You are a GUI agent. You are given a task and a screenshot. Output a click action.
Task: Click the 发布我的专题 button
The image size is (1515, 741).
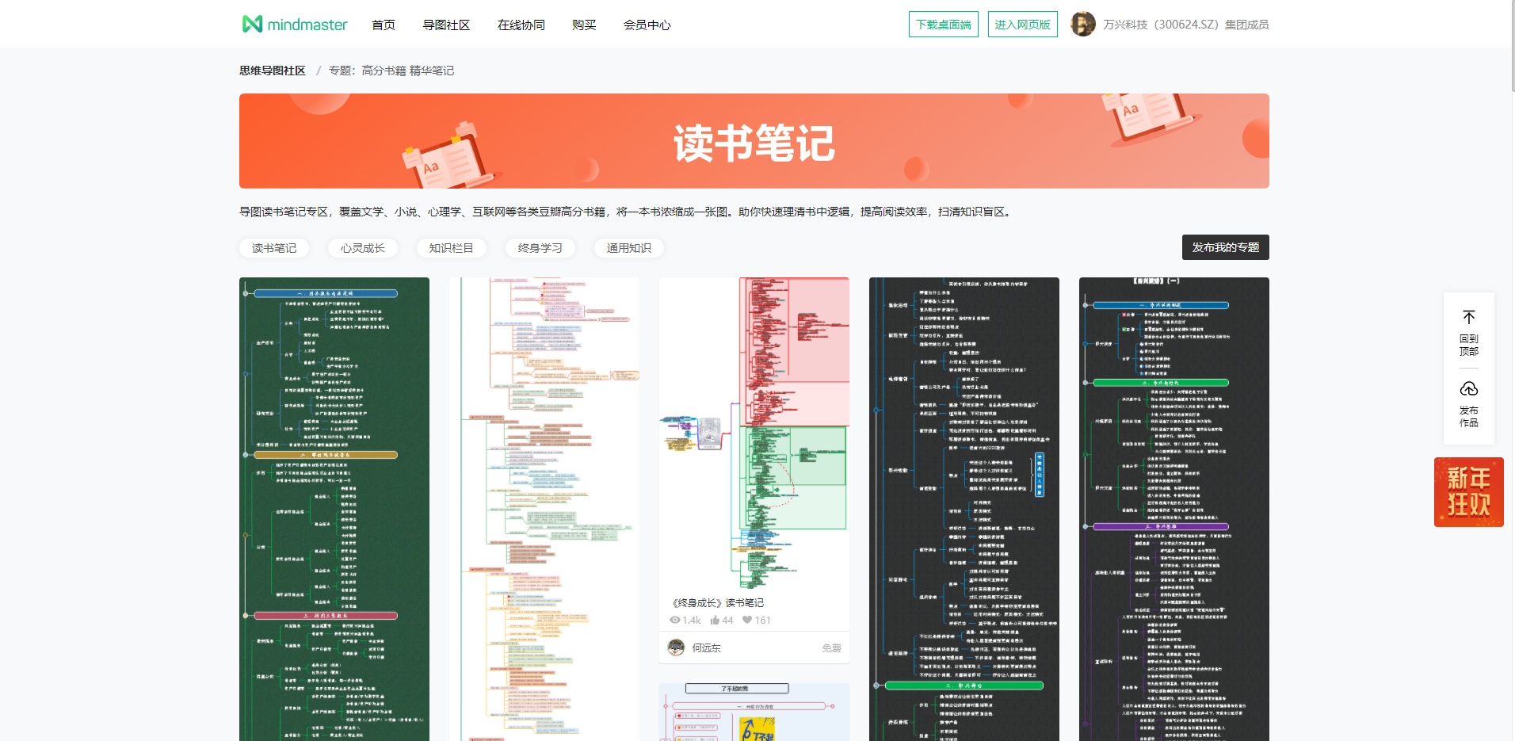pyautogui.click(x=1226, y=246)
